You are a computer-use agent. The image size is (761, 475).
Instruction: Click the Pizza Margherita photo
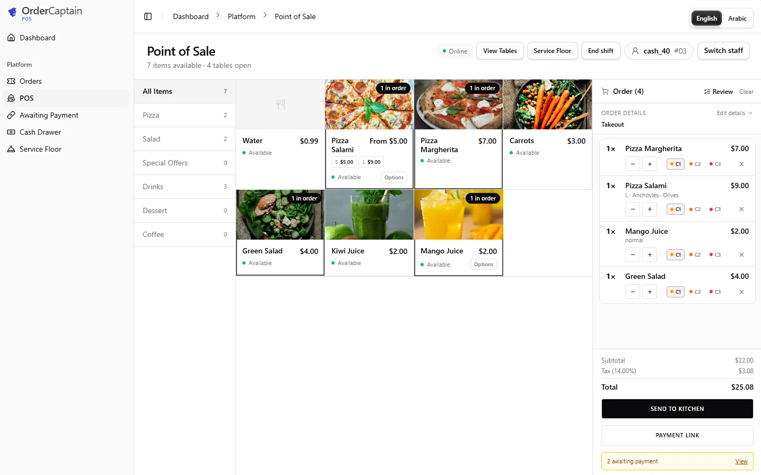(x=458, y=104)
